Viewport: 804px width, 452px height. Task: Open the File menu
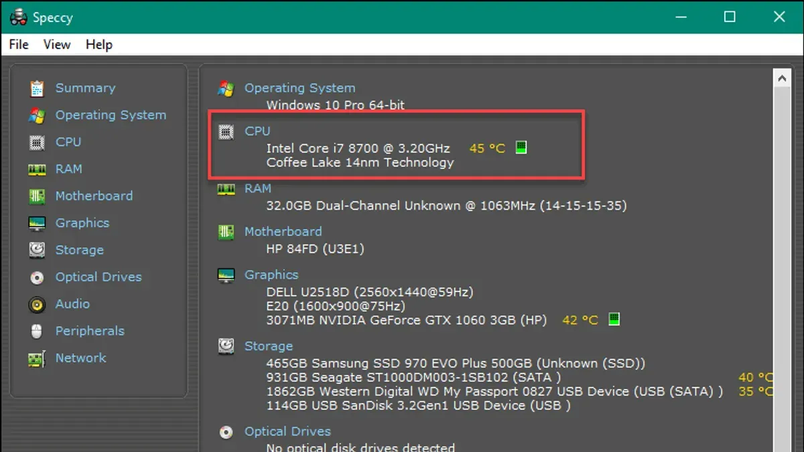(x=19, y=45)
